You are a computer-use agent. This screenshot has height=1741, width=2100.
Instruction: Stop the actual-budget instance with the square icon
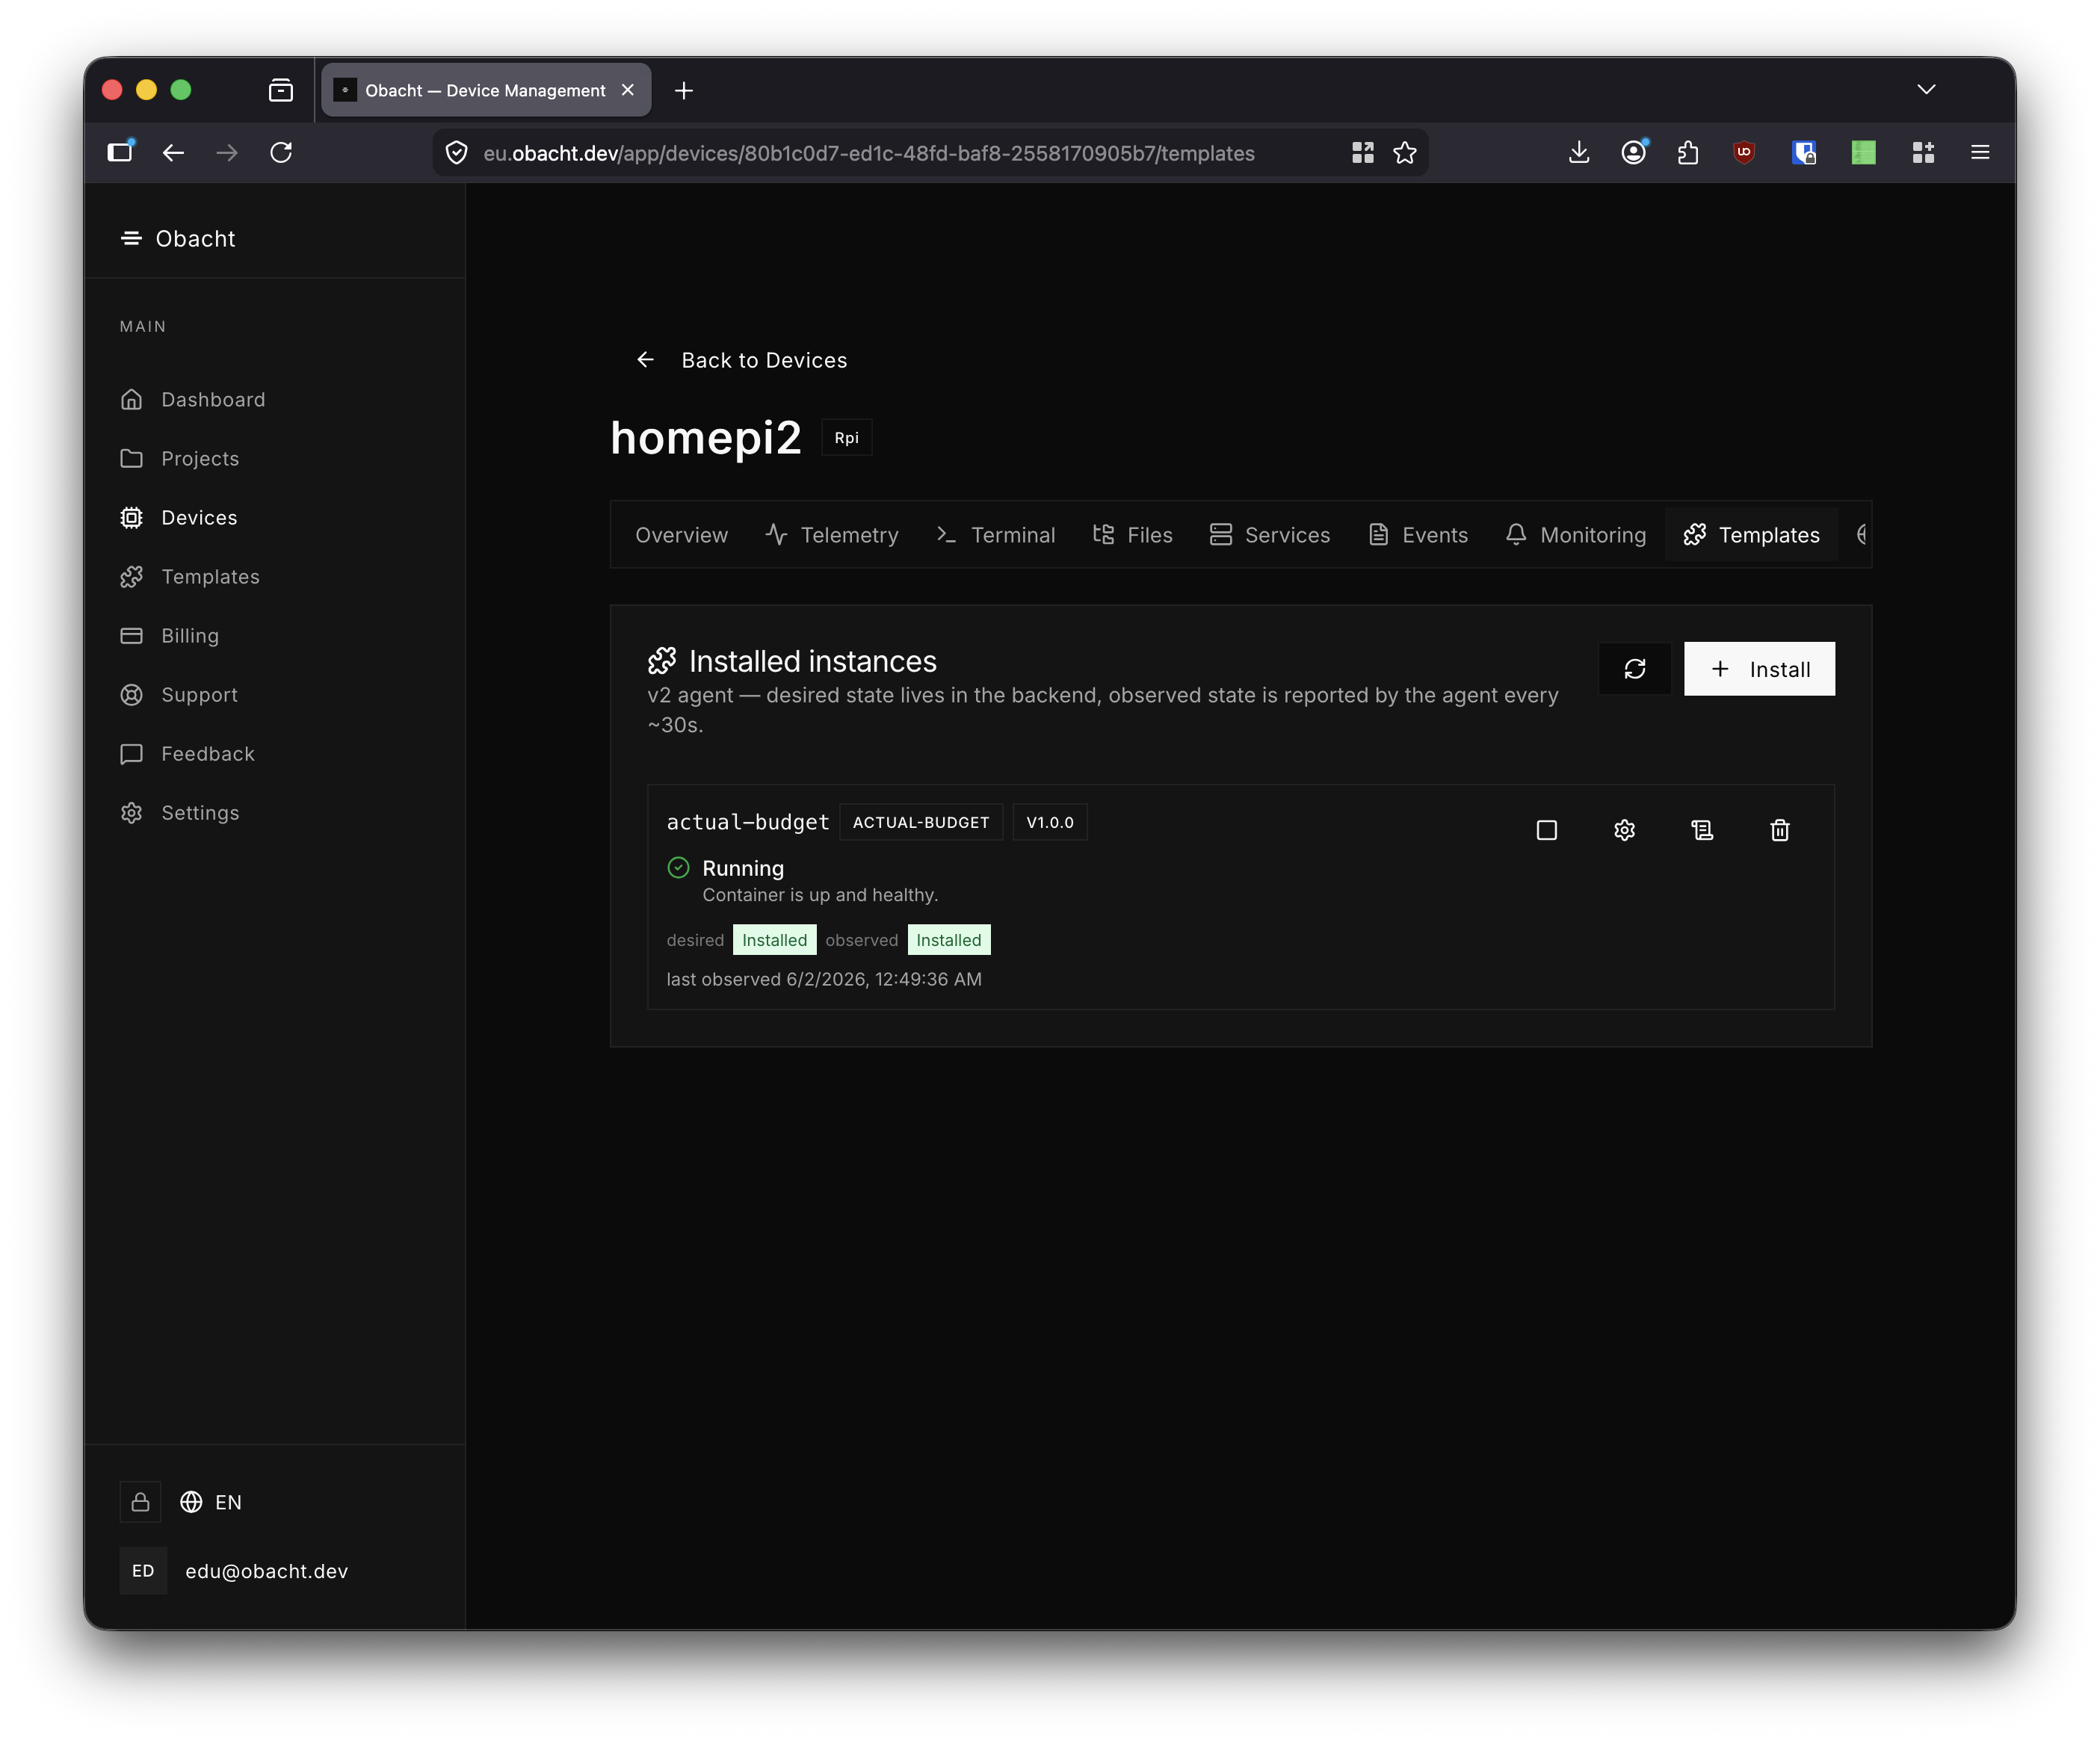1546,830
